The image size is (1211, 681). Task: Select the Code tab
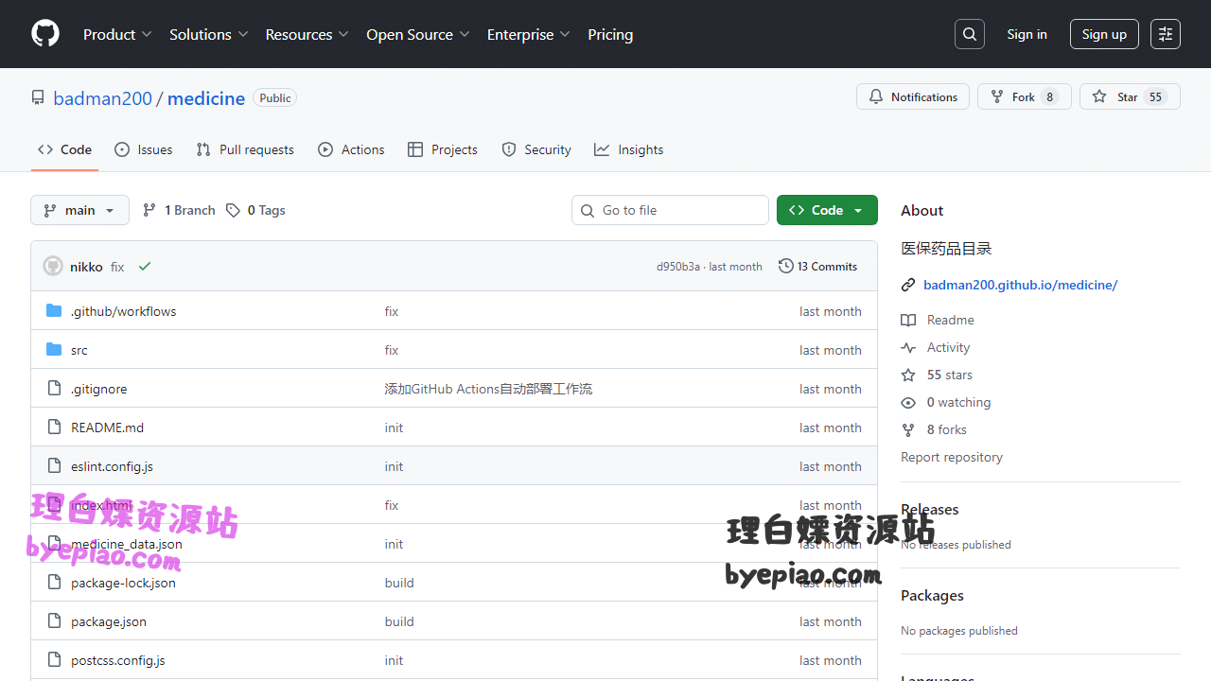point(64,149)
